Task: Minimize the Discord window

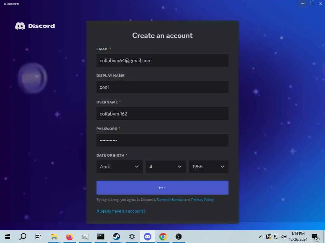Action: click(x=303, y=3)
